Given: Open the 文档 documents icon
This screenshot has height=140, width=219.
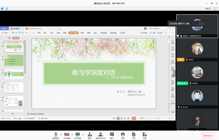Looking at the screenshot, I should tap(134, 135).
